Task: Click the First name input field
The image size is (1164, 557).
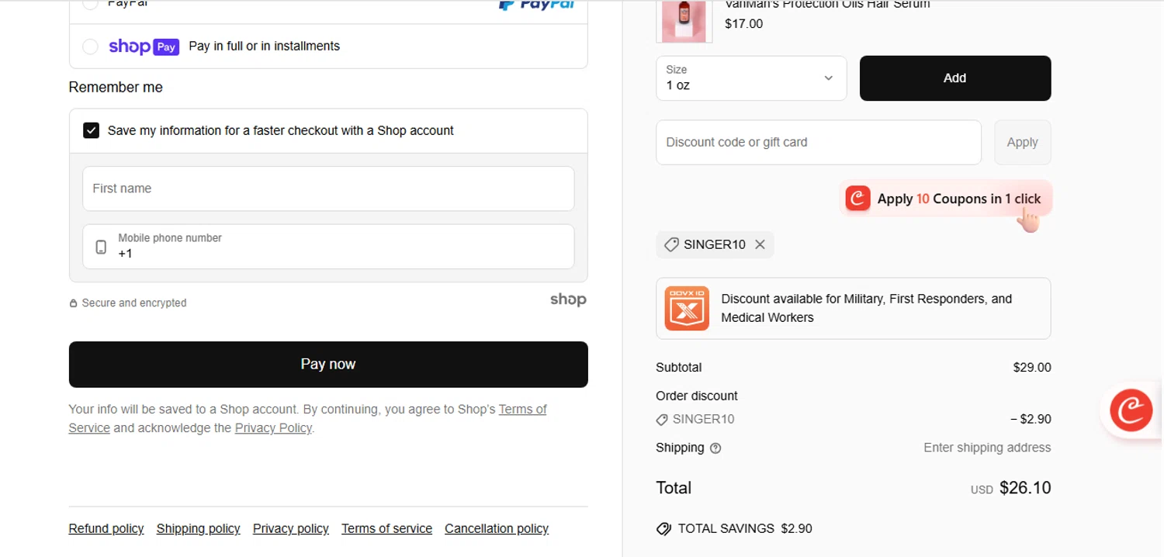Action: pyautogui.click(x=328, y=189)
